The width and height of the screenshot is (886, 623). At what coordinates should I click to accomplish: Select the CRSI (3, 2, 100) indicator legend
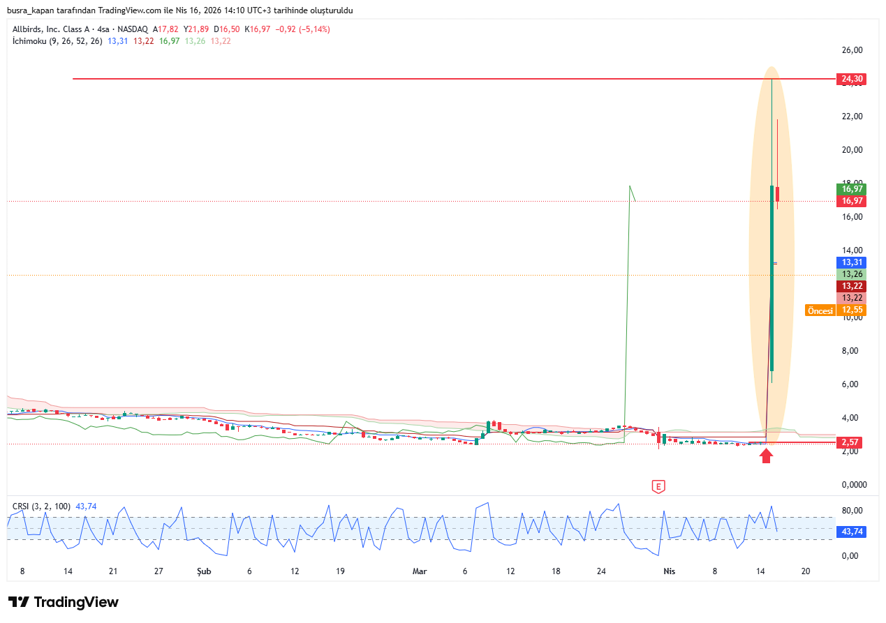tap(42, 506)
